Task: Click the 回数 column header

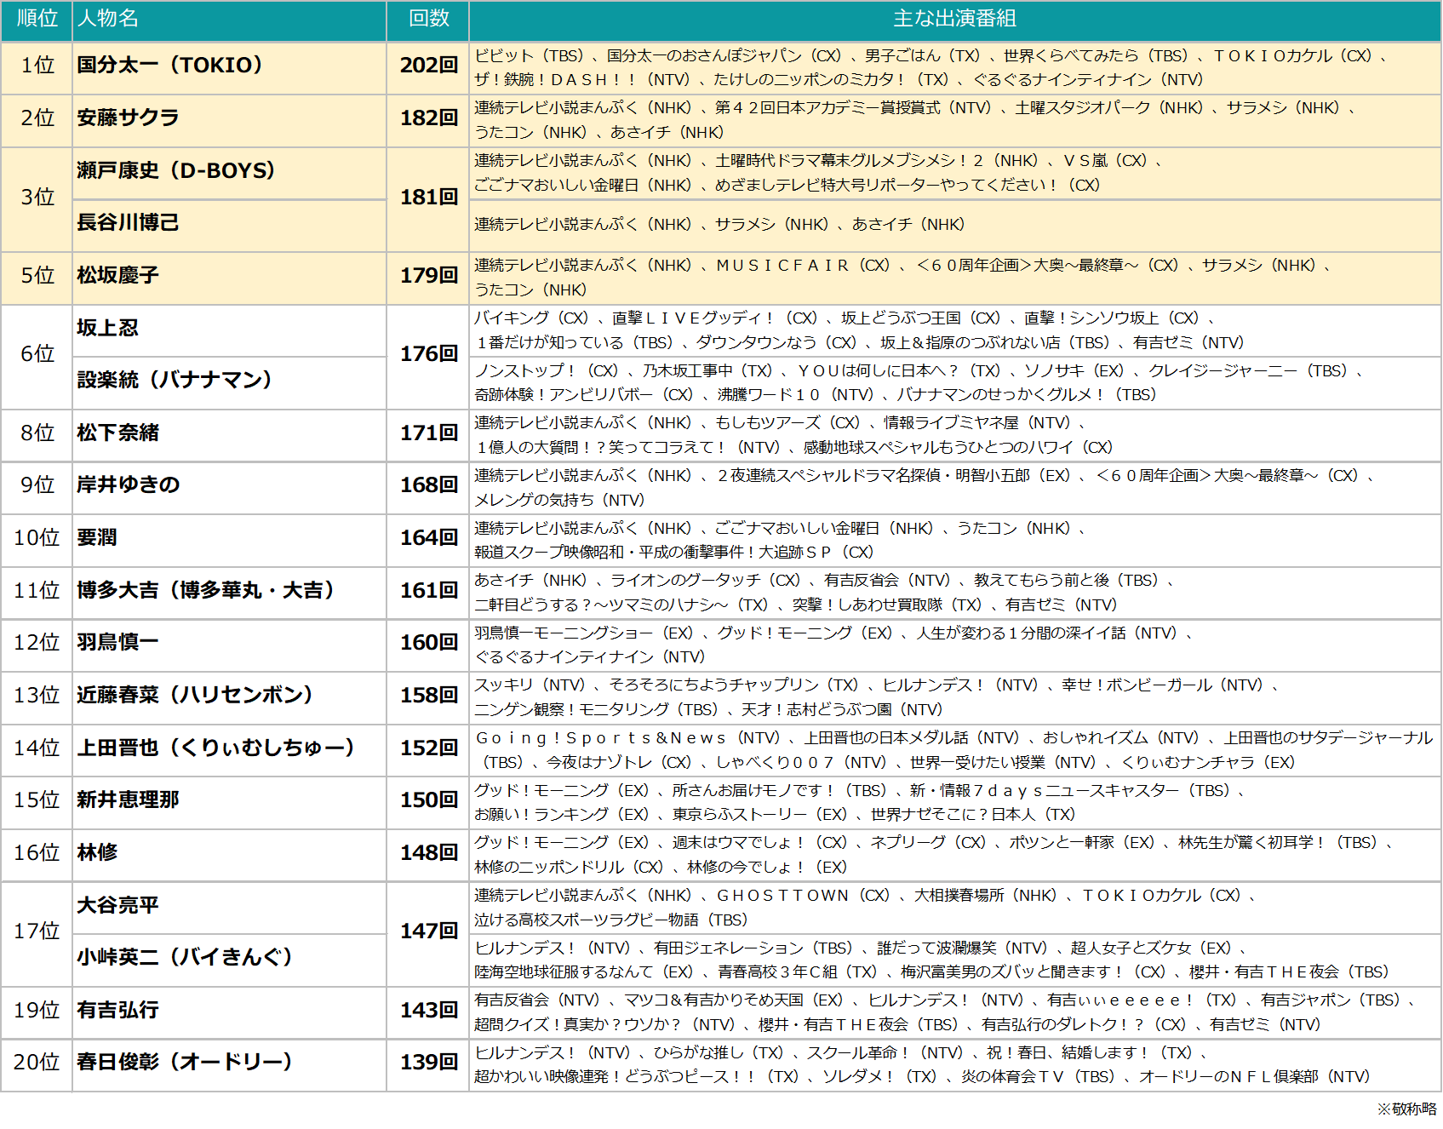Action: click(x=428, y=19)
